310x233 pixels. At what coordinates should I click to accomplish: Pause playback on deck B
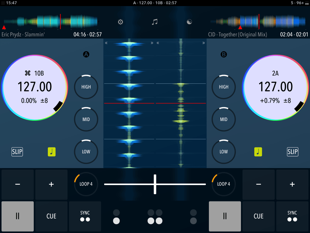coord(225,216)
